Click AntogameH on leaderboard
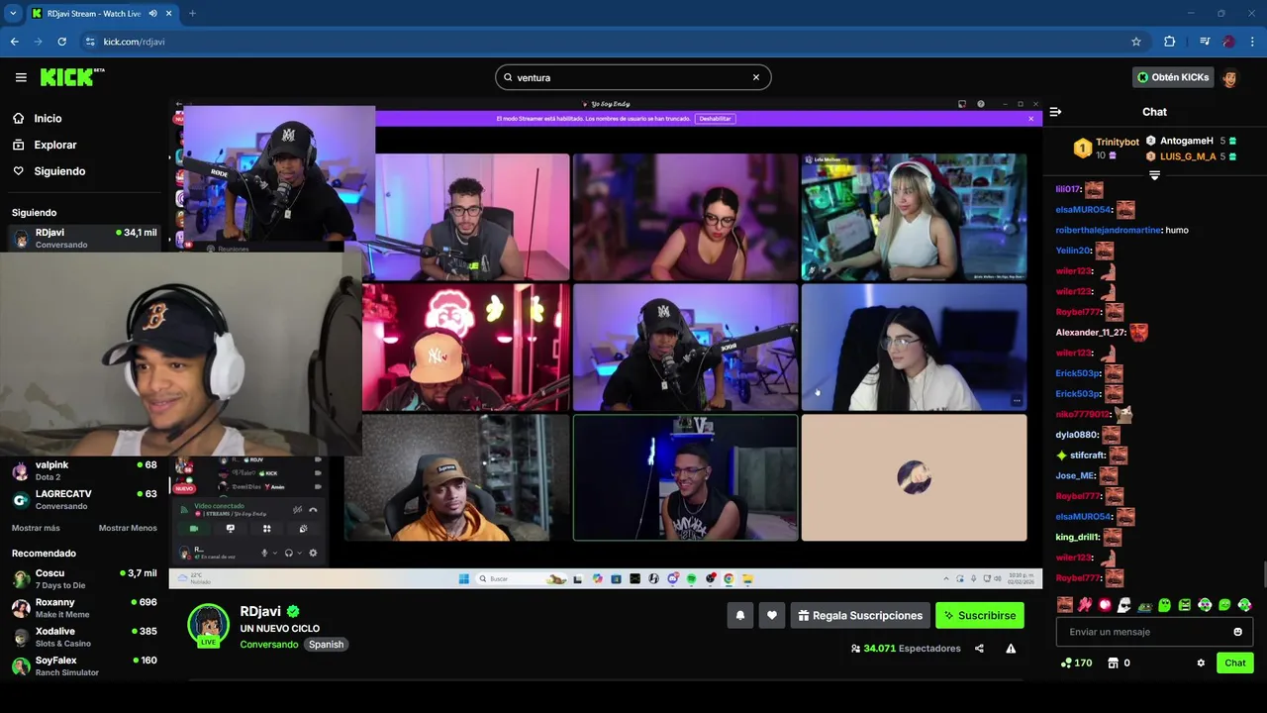 1186,141
